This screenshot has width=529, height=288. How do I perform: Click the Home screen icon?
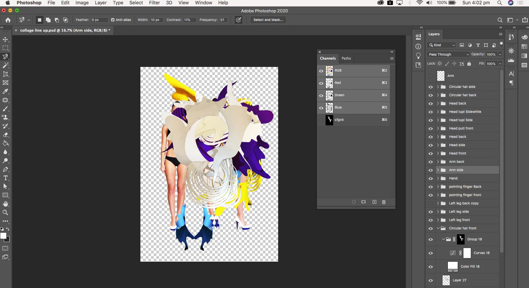pos(8,20)
